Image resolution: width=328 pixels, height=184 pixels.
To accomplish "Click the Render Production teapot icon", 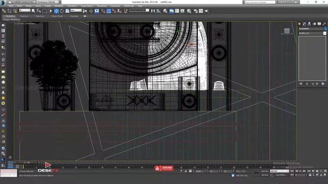I will (x=207, y=11).
